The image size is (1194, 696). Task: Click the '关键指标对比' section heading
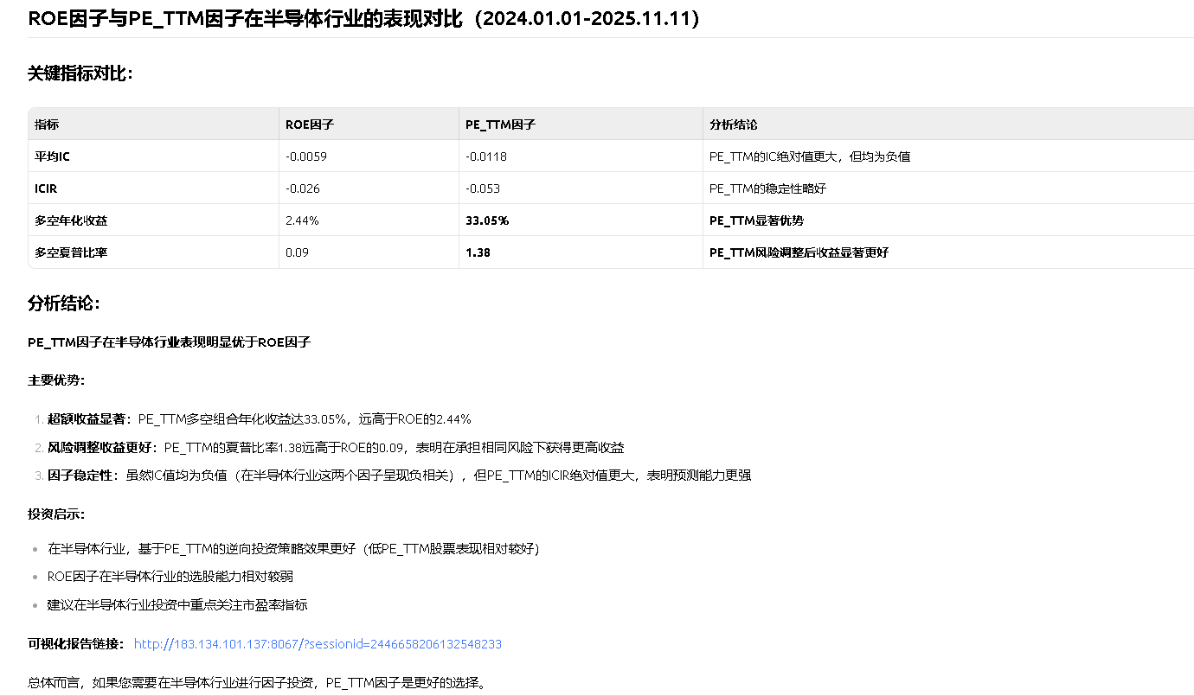(x=80, y=73)
